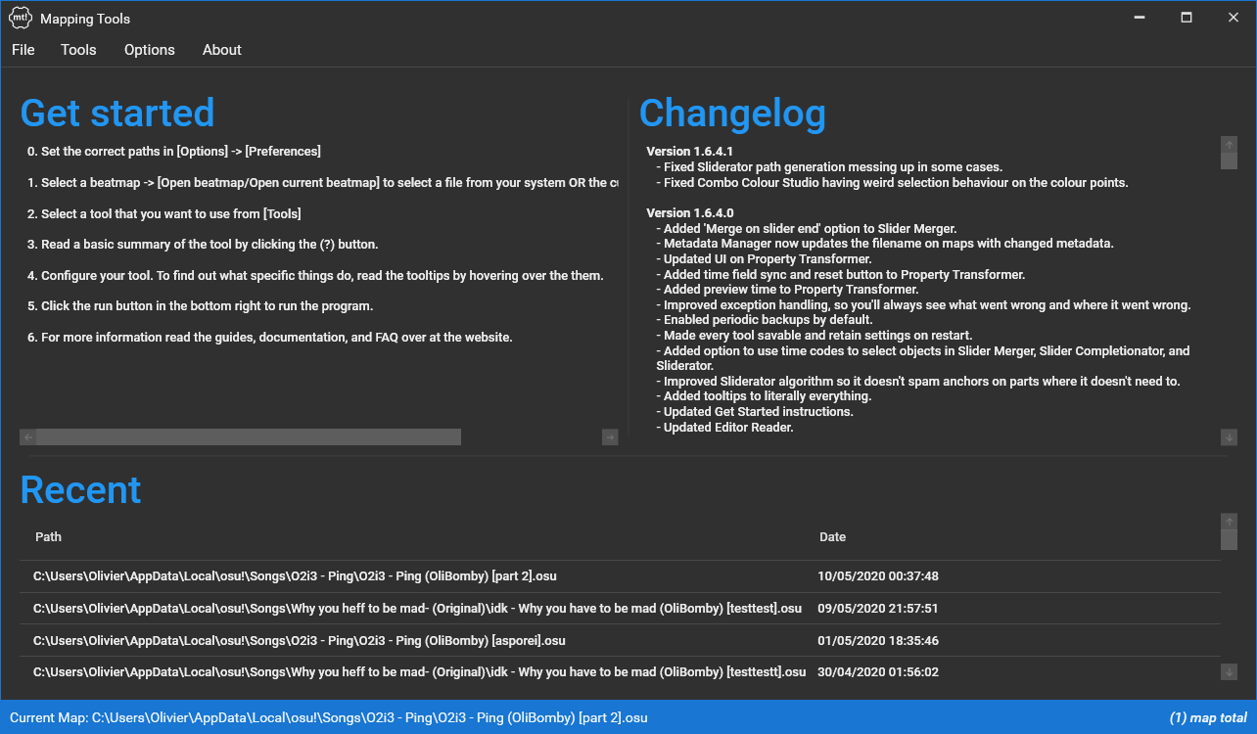Click the Recent list vertical scrollbar thumb
Screen dimensions: 1257x734
(1230, 539)
